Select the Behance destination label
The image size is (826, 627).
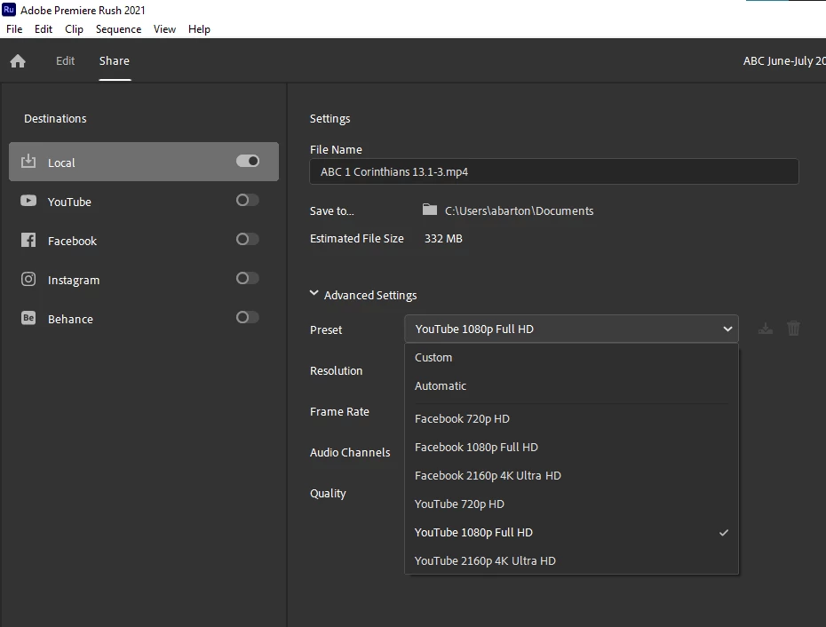tap(70, 319)
